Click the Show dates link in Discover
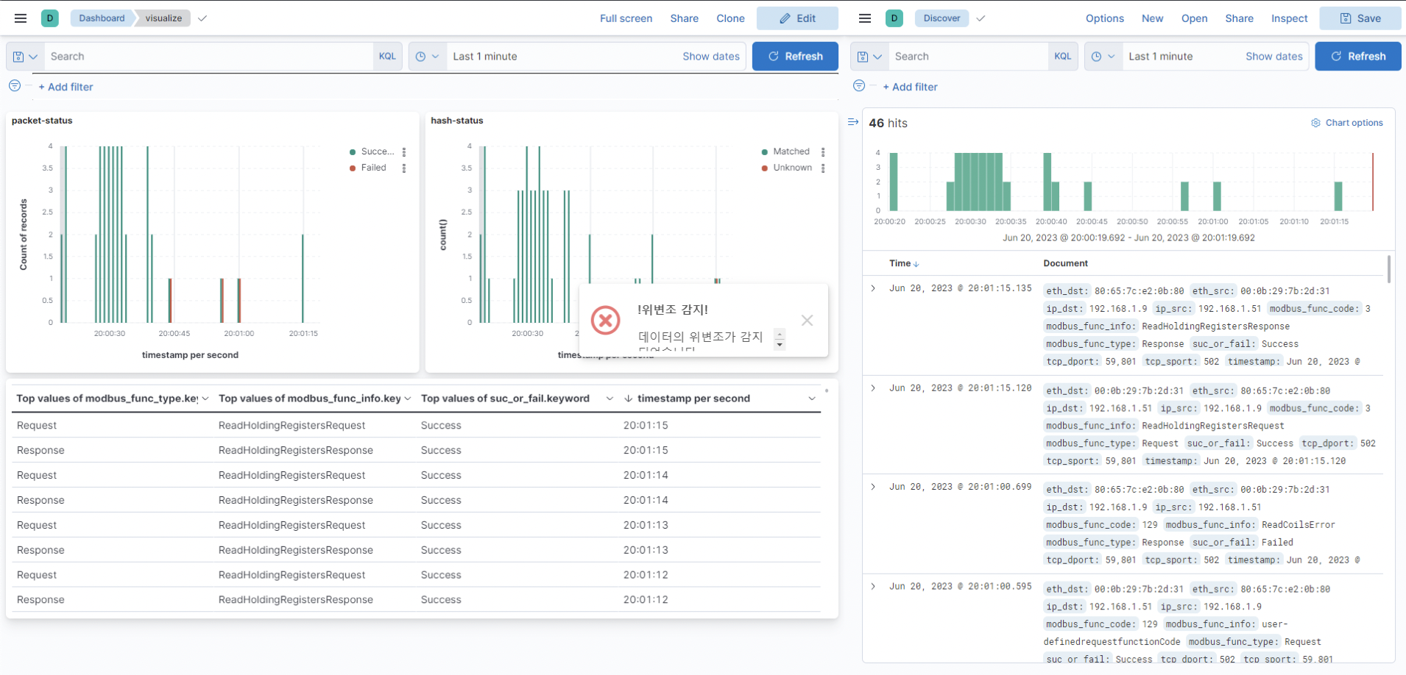Image resolution: width=1406 pixels, height=675 pixels. (1273, 56)
